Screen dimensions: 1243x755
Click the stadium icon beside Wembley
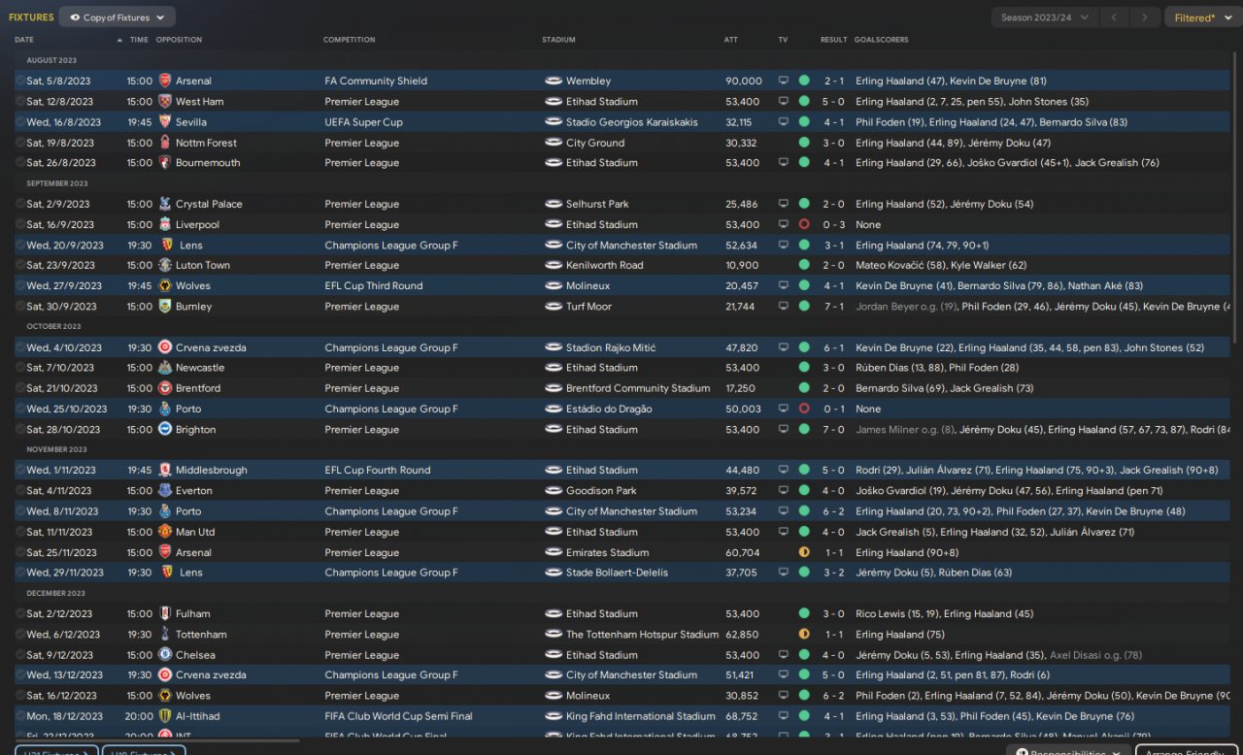pyautogui.click(x=554, y=81)
